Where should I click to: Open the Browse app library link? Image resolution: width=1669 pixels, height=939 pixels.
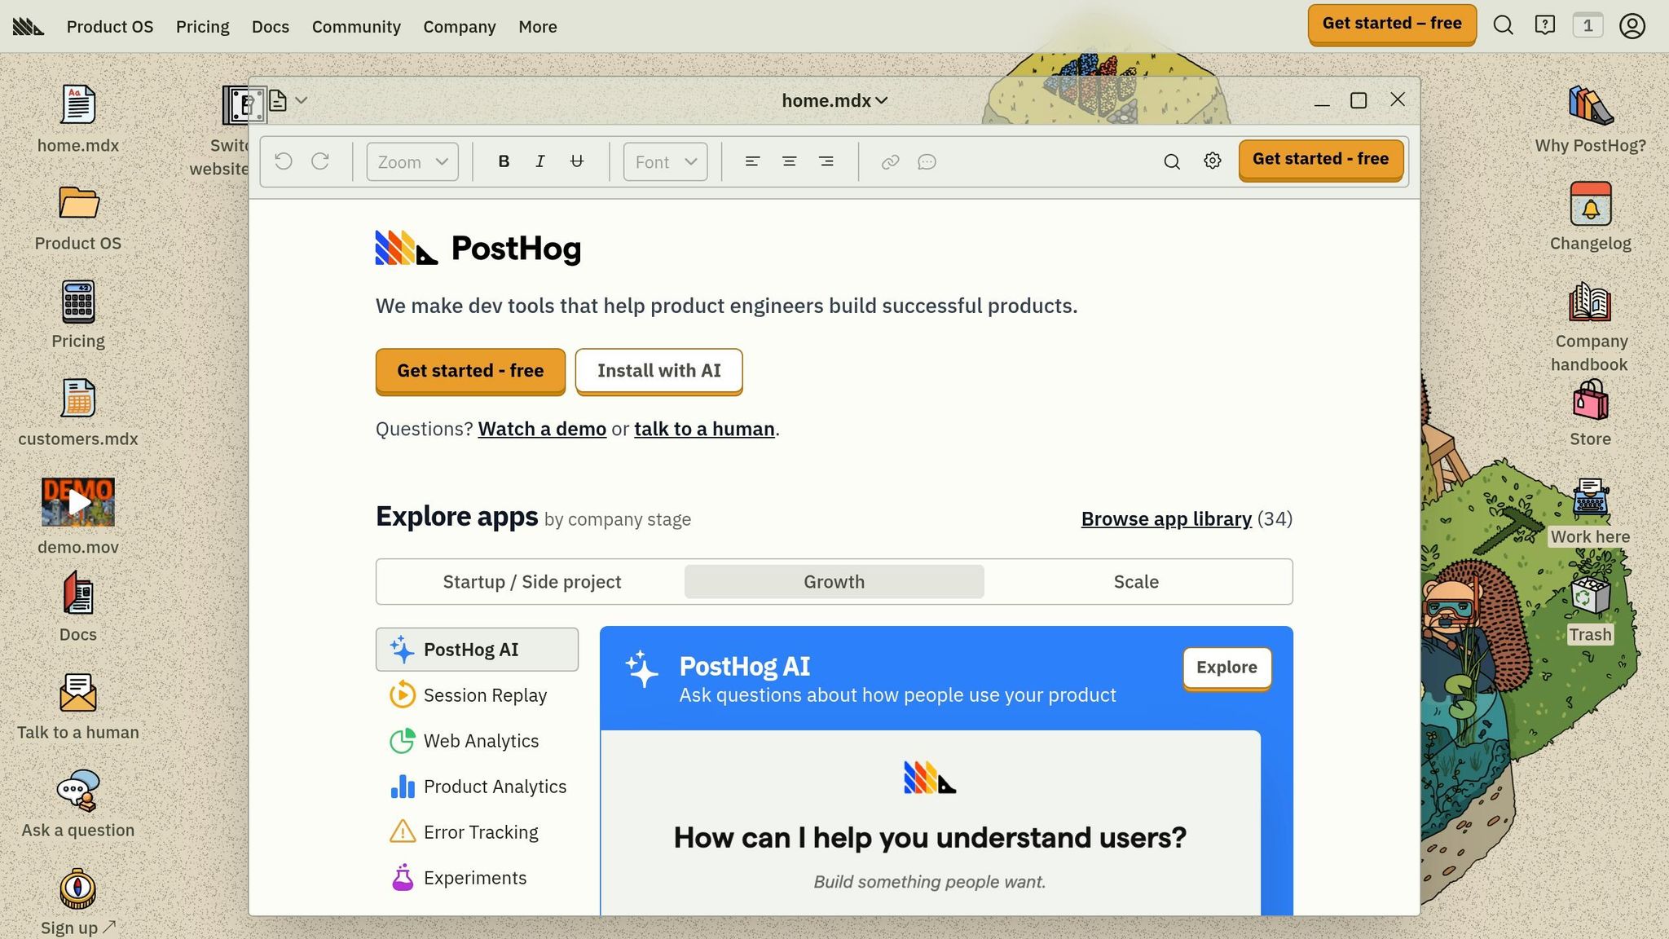1165,518
